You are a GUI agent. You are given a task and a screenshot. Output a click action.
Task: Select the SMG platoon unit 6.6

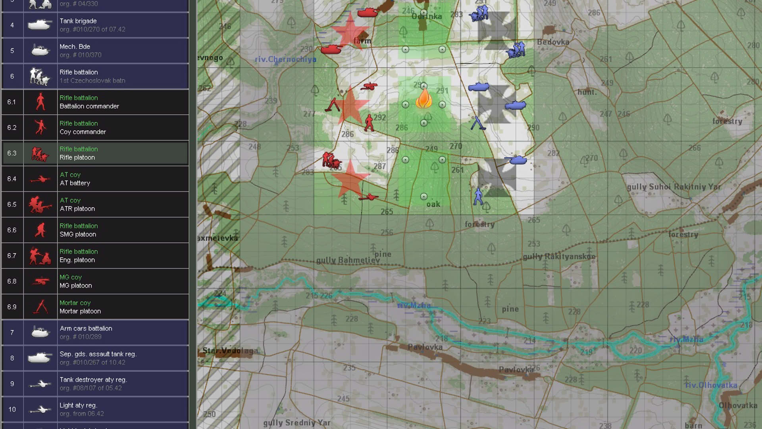pos(95,230)
